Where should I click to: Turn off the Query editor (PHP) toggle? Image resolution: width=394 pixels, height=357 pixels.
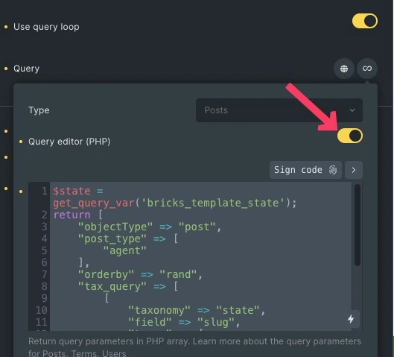click(x=350, y=136)
